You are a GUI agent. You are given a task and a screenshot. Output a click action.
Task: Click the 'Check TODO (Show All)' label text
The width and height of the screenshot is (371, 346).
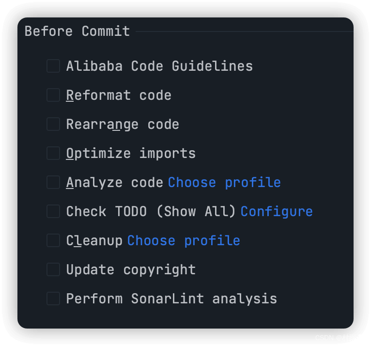(151, 212)
